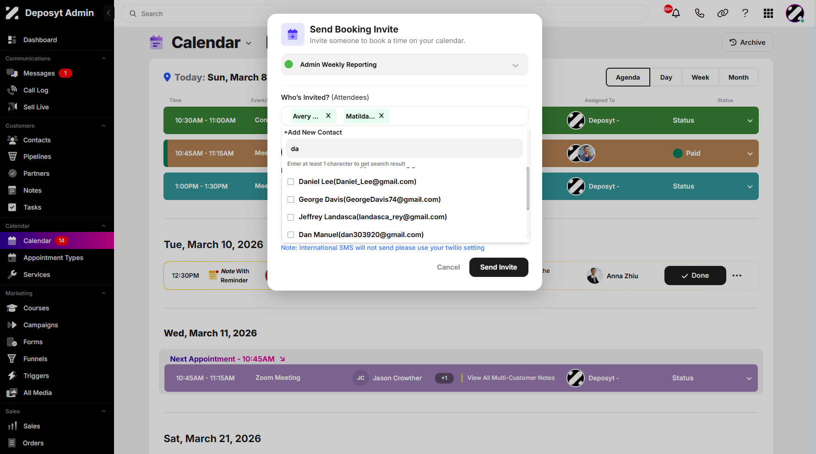Screen dimensions: 816x454
Task: Check the Jeffrey Landasca contact checkbox
Action: (291, 217)
